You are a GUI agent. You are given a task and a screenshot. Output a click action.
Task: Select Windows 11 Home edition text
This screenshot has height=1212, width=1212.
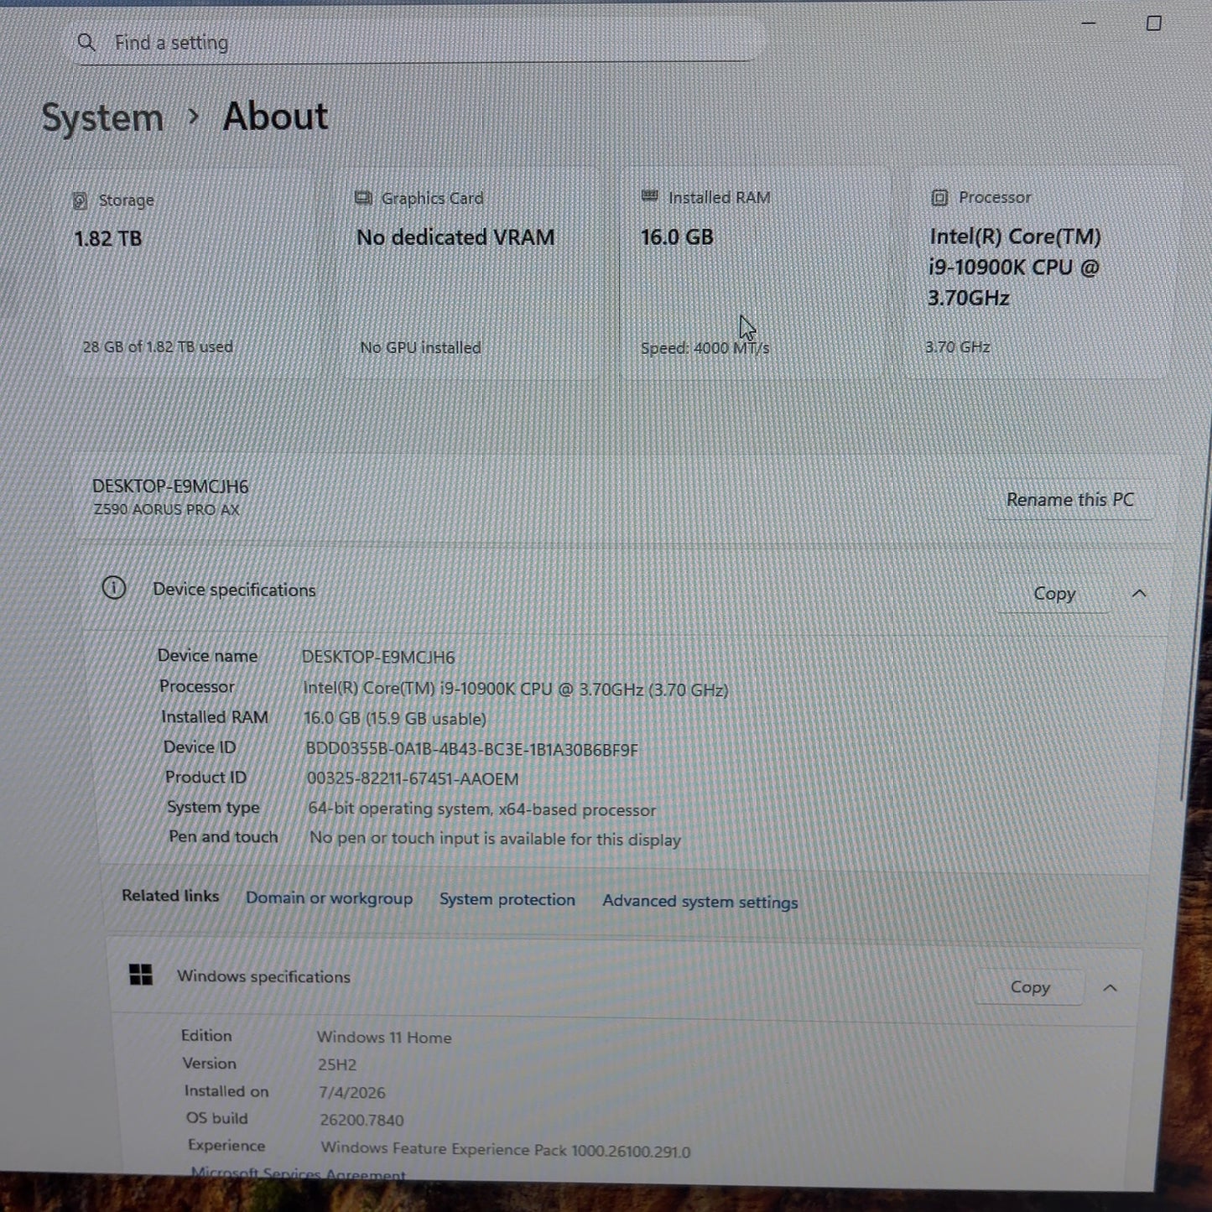[x=384, y=1038]
